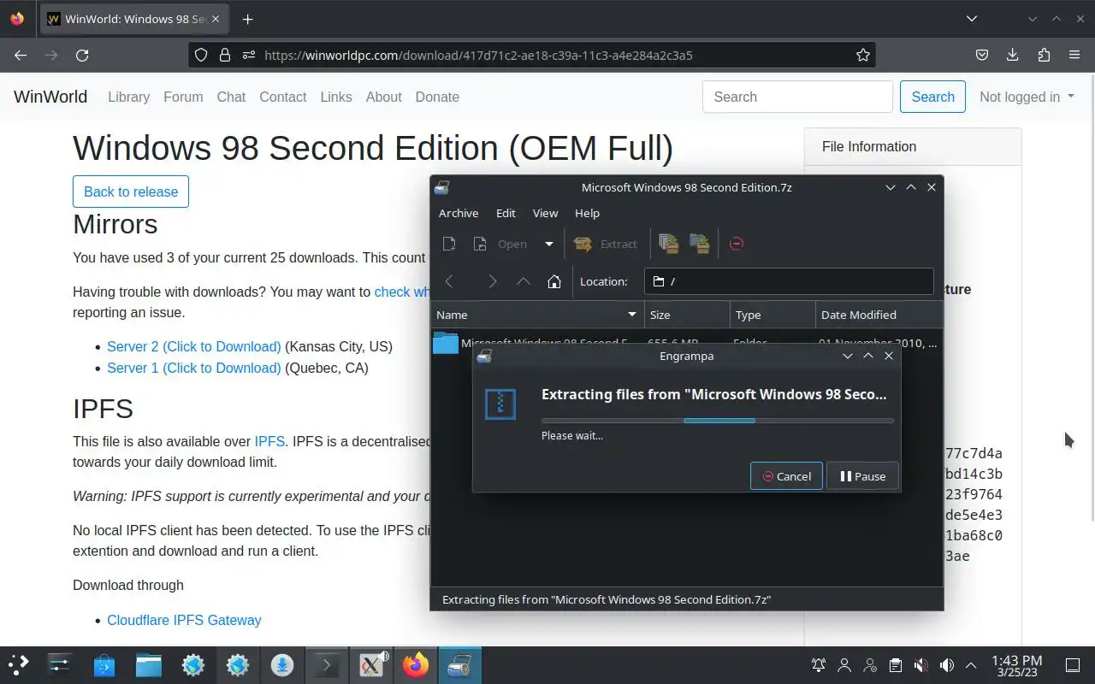Click the archive Location field
The height and width of the screenshot is (684, 1095).
[789, 281]
